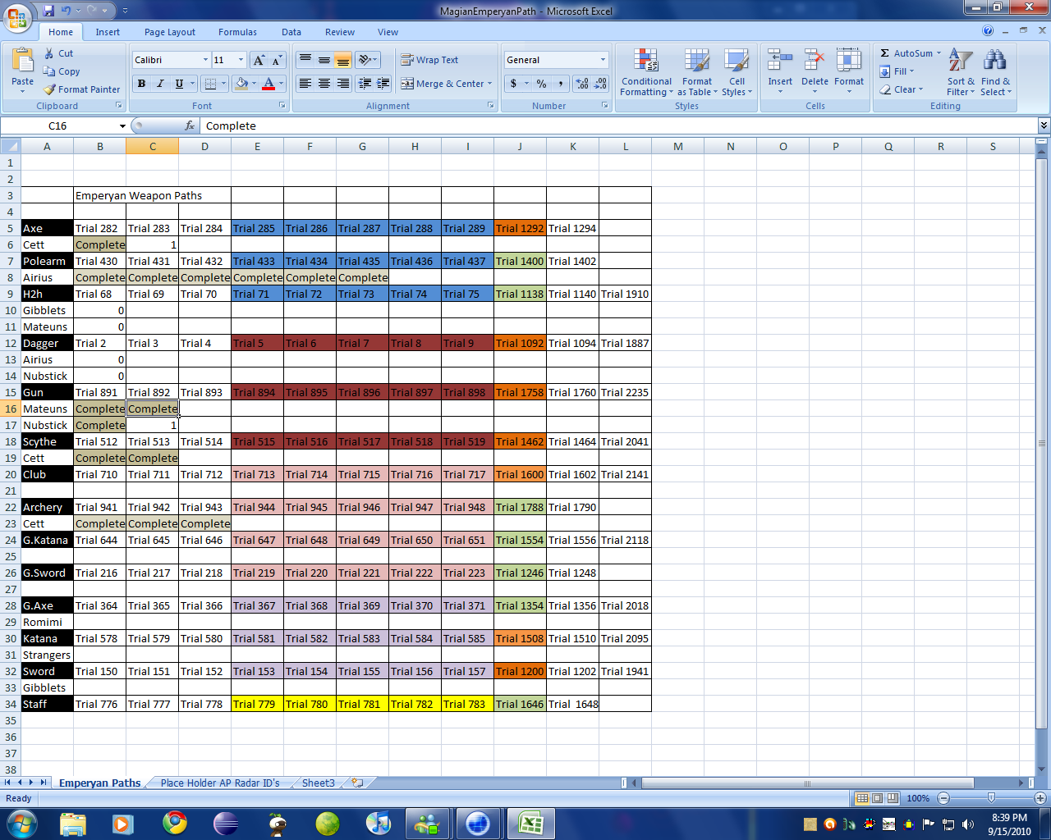Click the Percent Style button
This screenshot has width=1051, height=840.
click(541, 84)
